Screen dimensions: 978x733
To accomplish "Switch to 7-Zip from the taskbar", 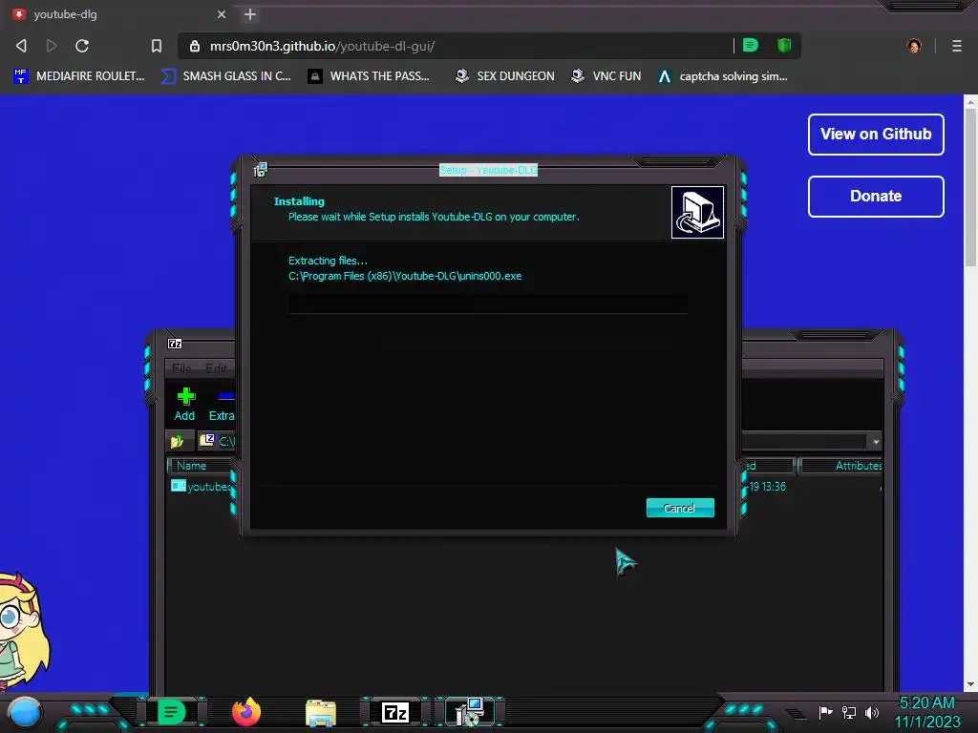I will [395, 712].
